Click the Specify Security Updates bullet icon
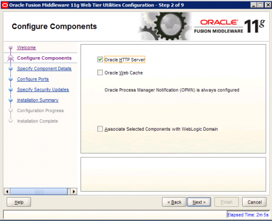 coord(11,90)
